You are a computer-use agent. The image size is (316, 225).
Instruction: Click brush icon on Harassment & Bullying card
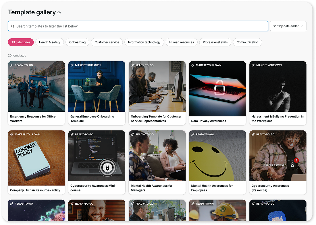coord(253,65)
